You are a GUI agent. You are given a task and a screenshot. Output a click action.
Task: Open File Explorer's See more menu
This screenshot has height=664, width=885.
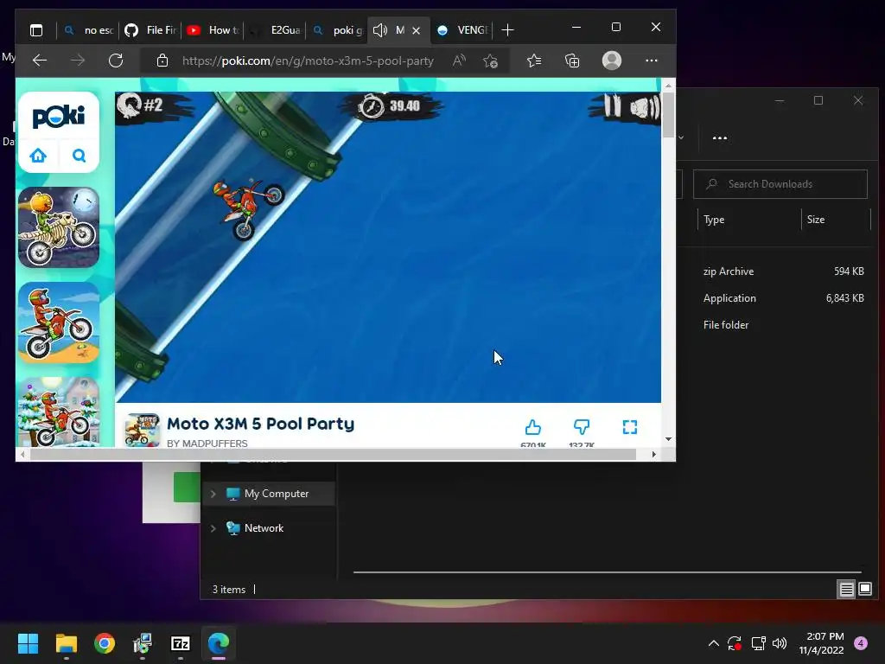[x=720, y=137]
